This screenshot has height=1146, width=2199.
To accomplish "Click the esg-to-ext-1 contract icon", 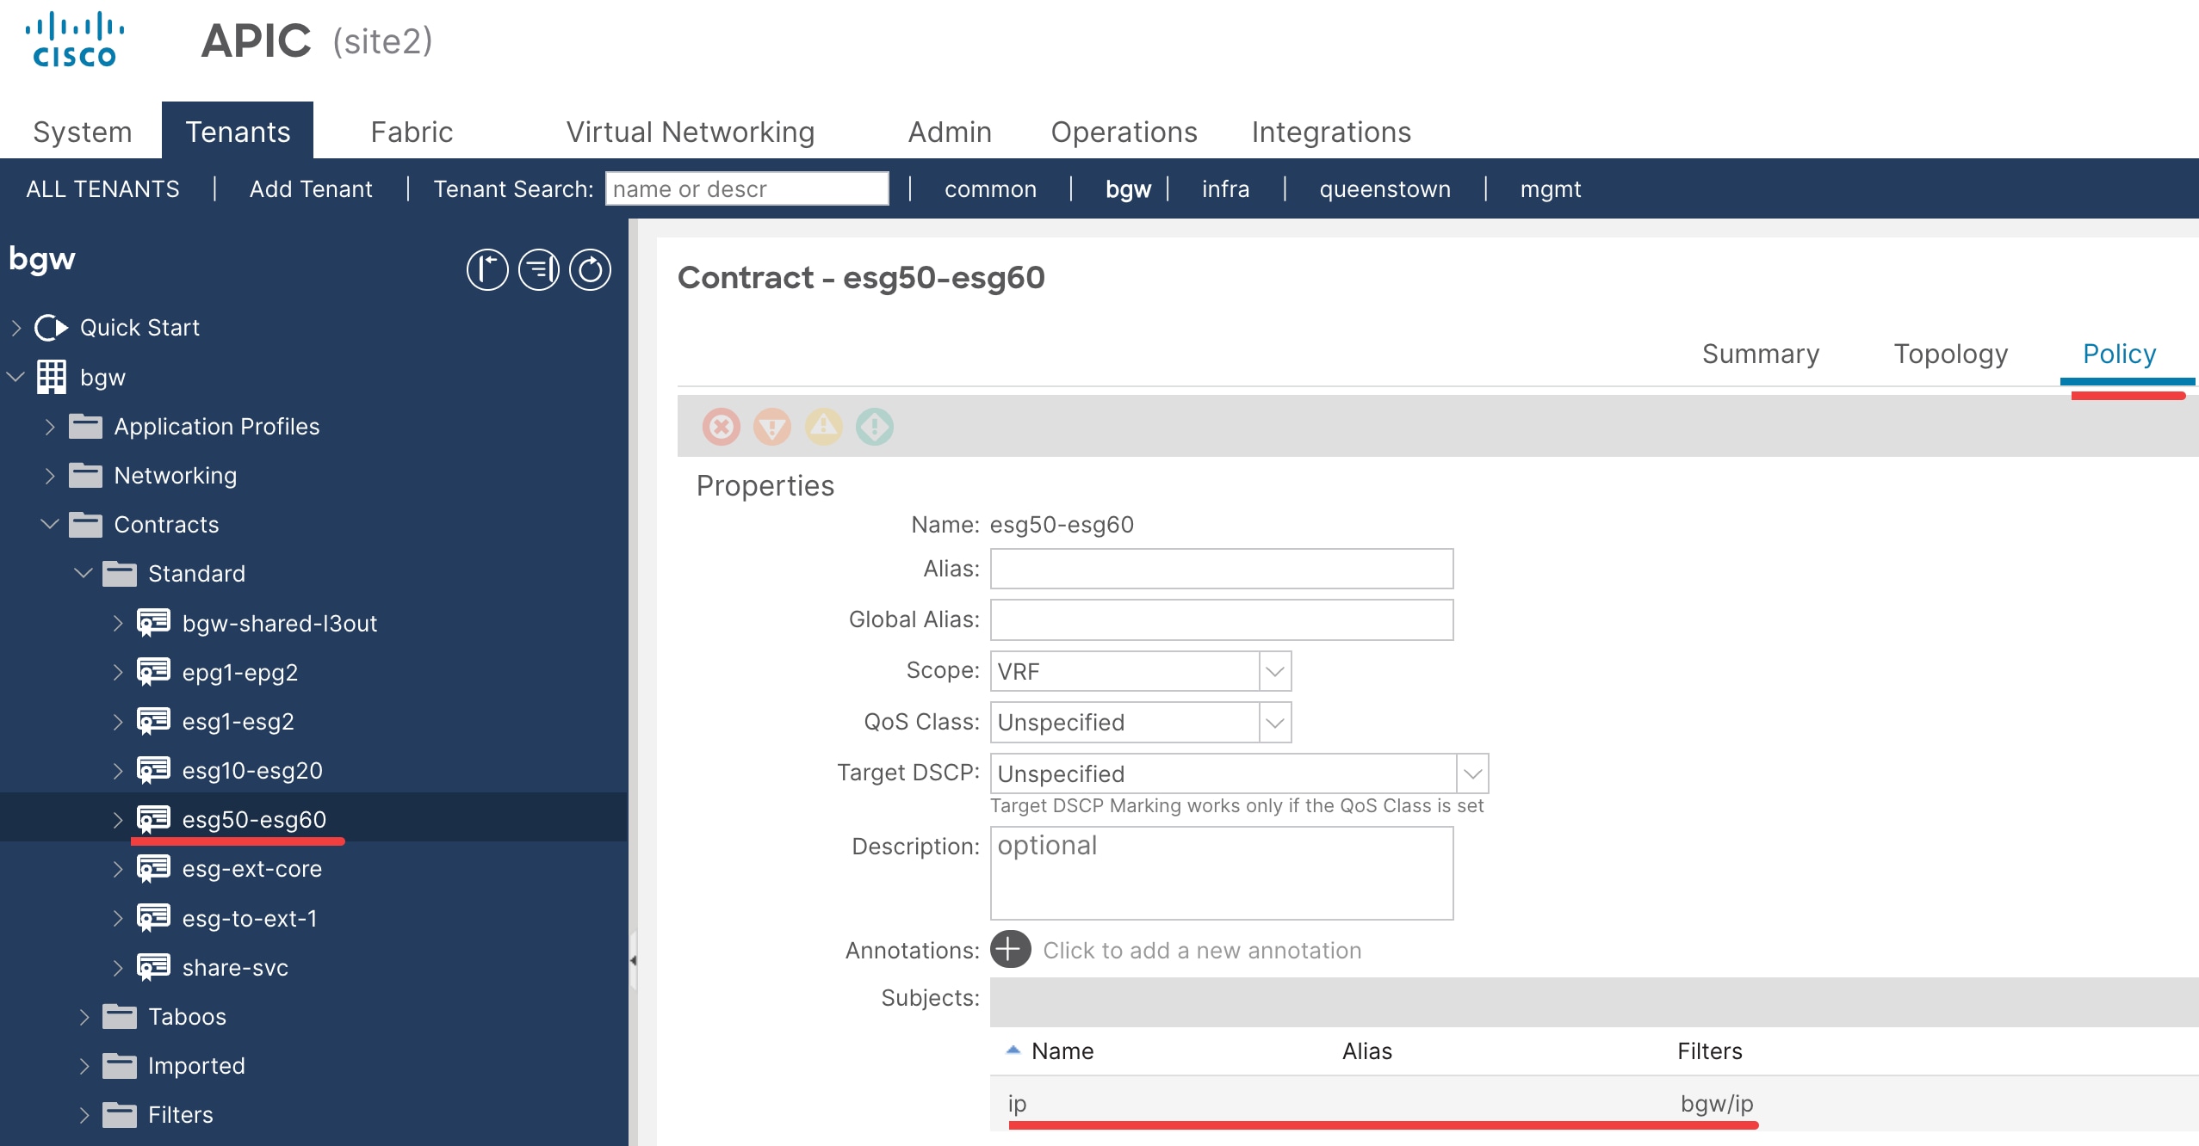I will pyautogui.click(x=153, y=918).
